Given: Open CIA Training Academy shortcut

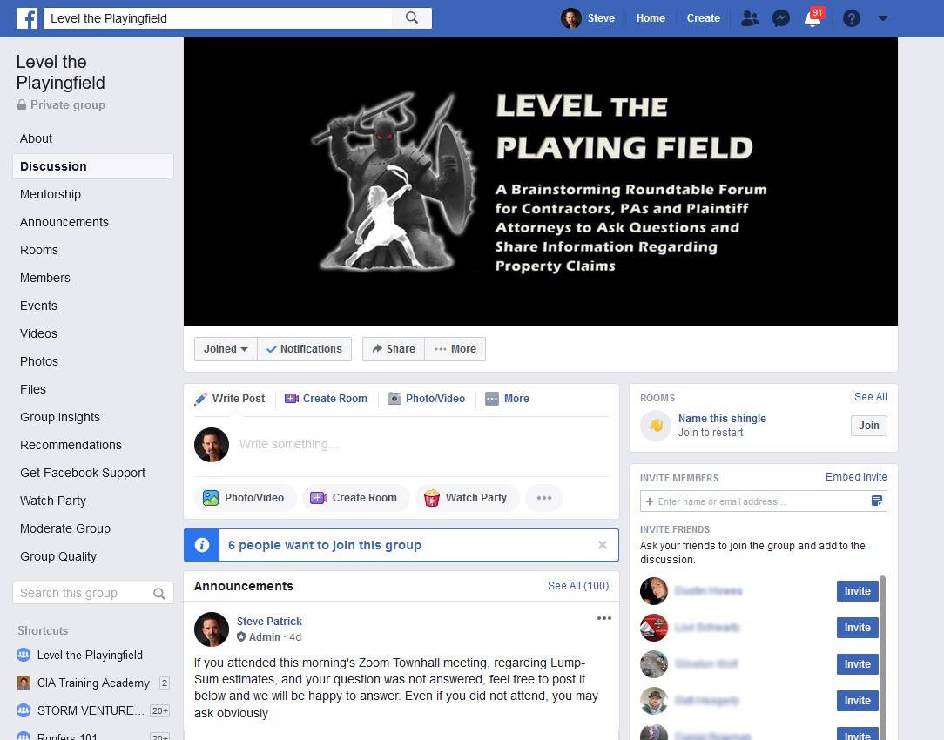Looking at the screenshot, I should click(92, 683).
